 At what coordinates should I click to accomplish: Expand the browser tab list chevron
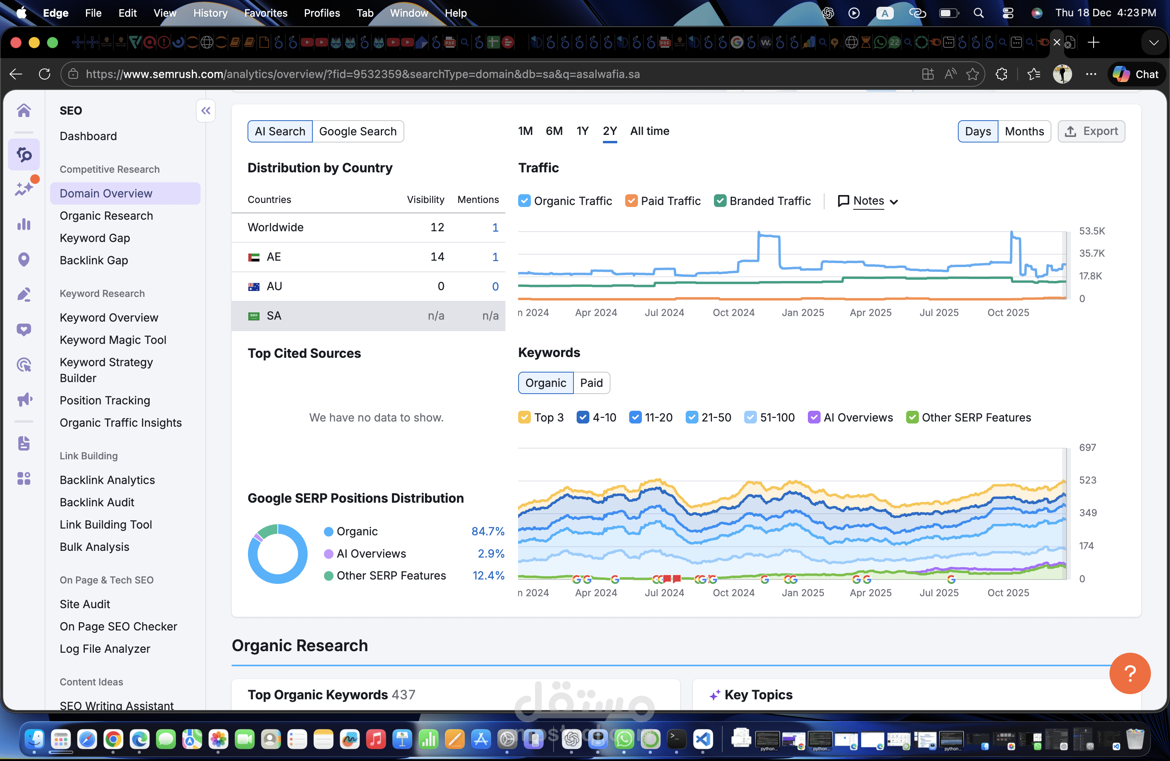pos(1153,43)
